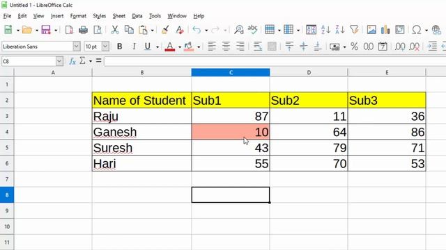This screenshot has height=250, width=446.
Task: Open the Edit menu
Action: tap(22, 16)
